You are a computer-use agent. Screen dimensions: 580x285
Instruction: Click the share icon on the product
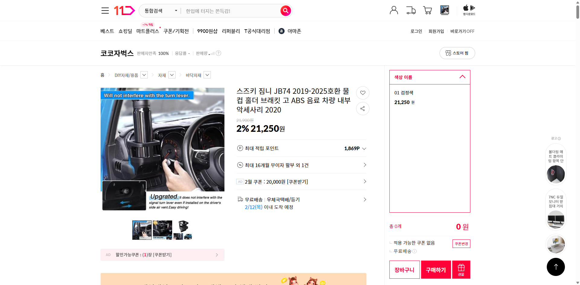coord(362,109)
